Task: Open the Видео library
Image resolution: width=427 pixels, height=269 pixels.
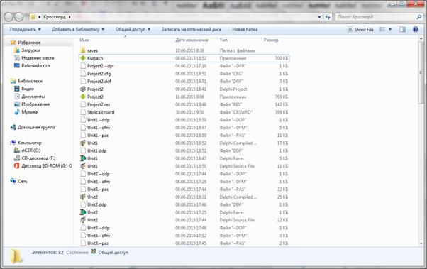Action: pos(24,89)
